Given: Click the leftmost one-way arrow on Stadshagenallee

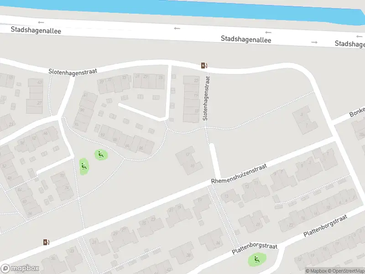Looking at the screenshot, I should [x=41, y=22].
